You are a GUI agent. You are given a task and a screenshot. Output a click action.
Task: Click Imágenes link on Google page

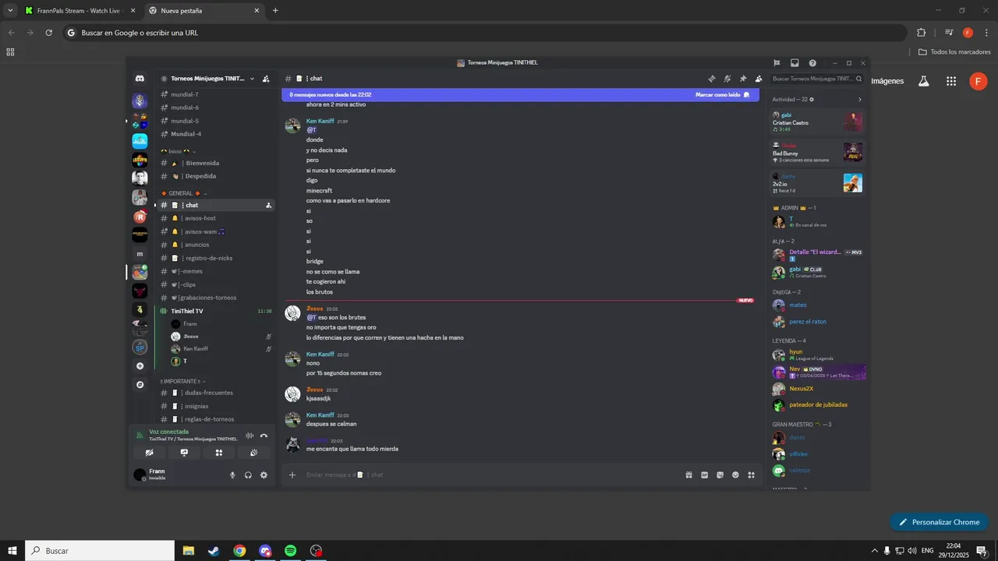(887, 81)
